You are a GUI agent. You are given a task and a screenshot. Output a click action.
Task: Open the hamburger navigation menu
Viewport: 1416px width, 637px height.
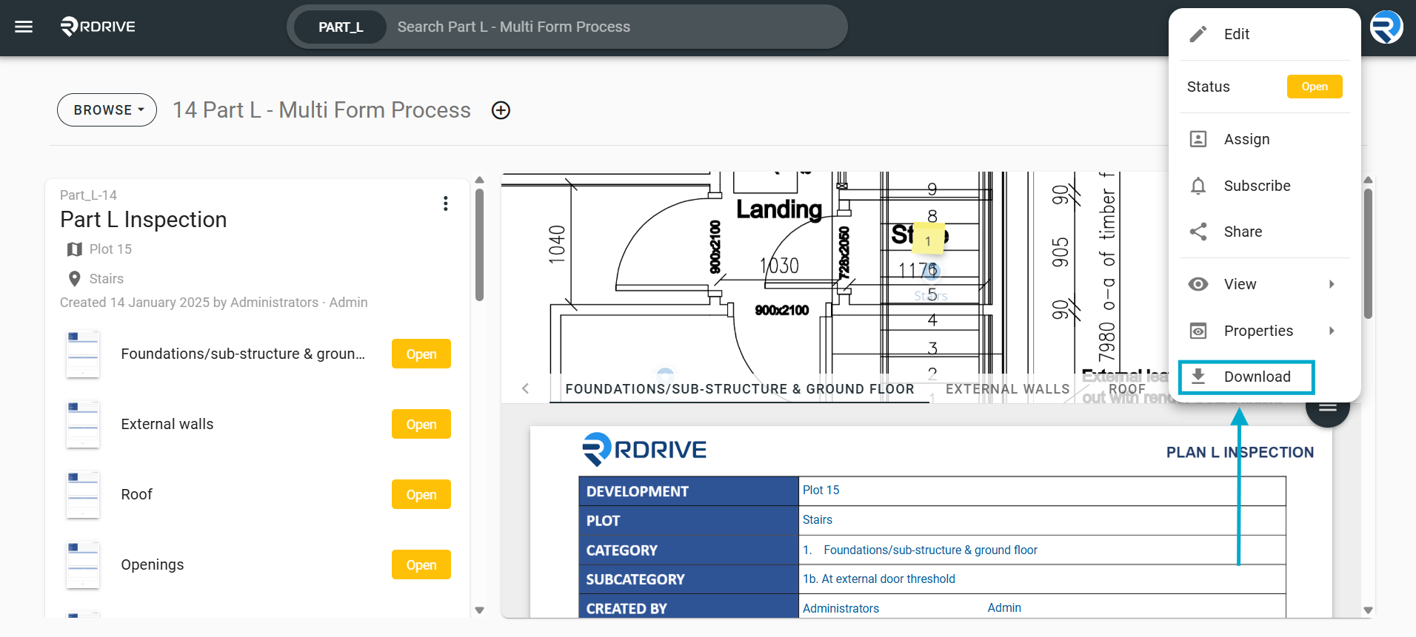click(x=24, y=27)
